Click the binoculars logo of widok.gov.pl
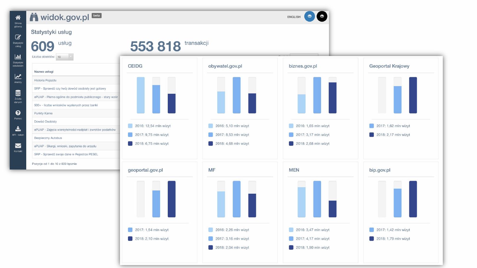Viewport: 477px width, 268px height. pyautogui.click(x=34, y=17)
